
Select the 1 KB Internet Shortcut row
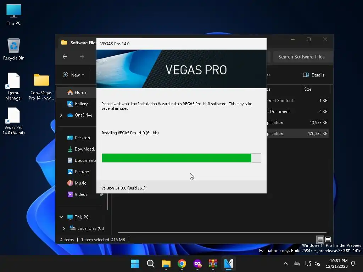coord(297,100)
